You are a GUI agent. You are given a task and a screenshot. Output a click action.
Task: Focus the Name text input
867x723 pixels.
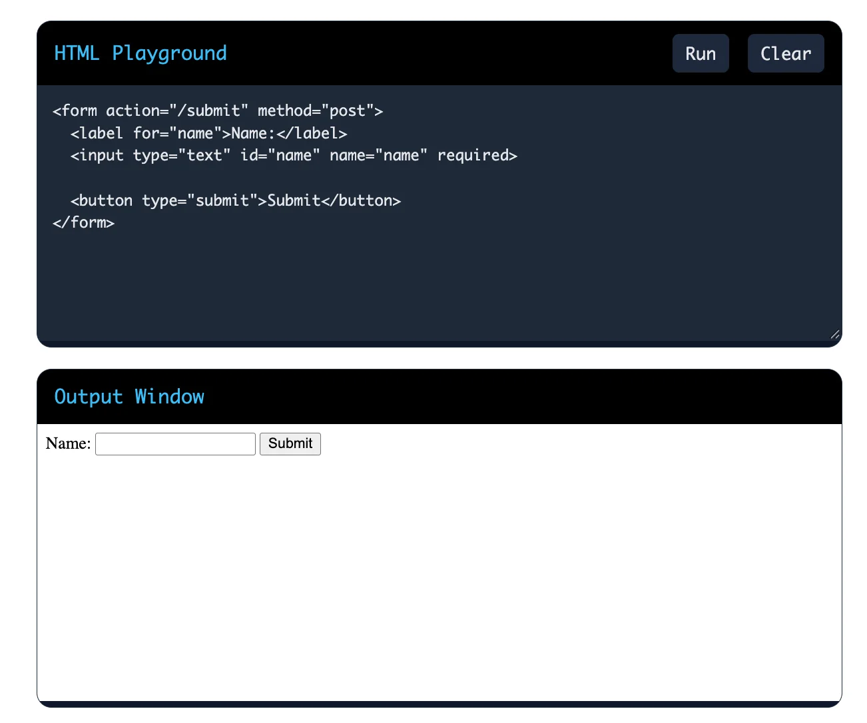coord(175,444)
